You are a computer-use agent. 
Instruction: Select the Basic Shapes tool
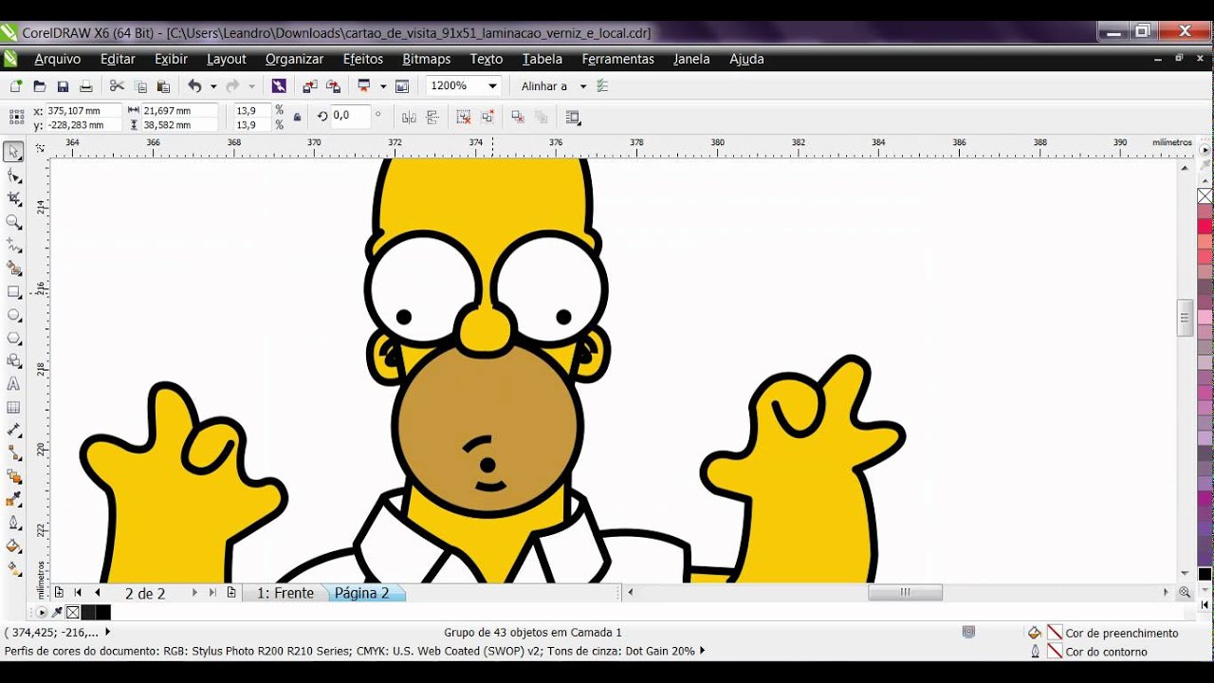click(x=13, y=360)
